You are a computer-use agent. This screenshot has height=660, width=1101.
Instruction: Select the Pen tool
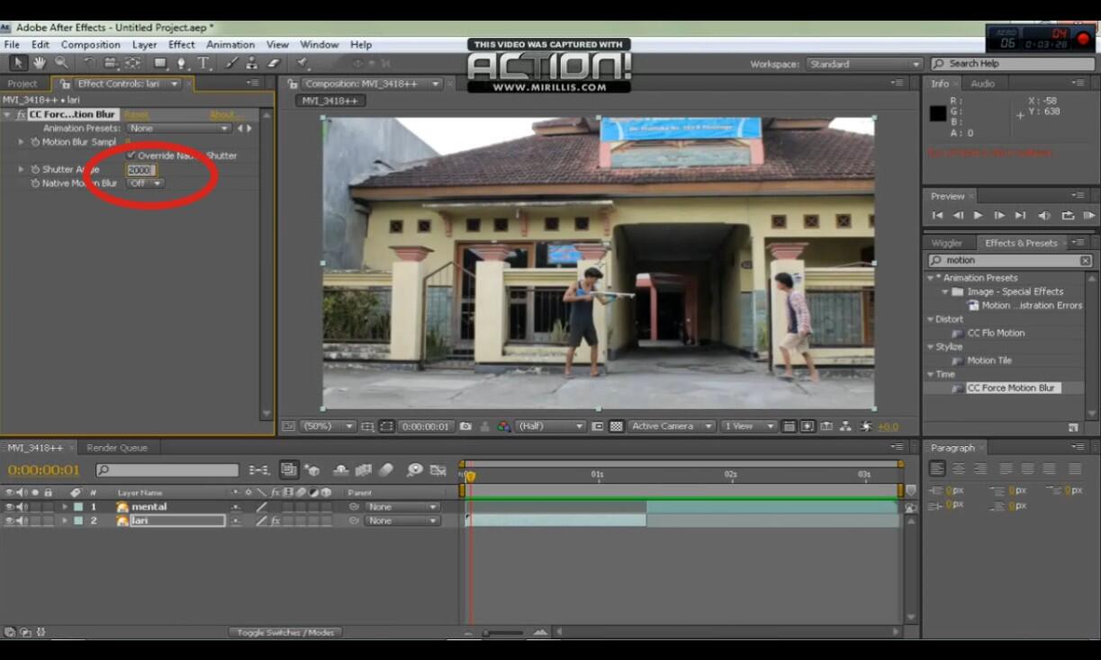182,63
